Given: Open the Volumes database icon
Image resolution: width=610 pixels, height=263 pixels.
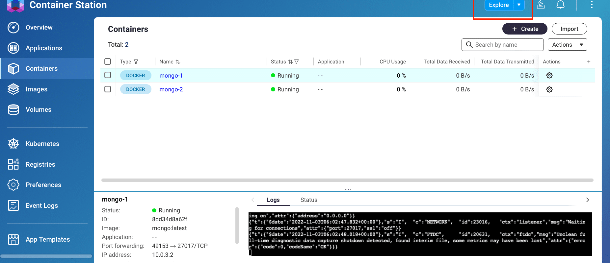Looking at the screenshot, I should tap(13, 109).
